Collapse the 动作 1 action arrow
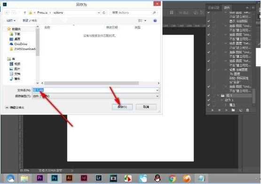This screenshot has width=261, height=184. (x=221, y=100)
